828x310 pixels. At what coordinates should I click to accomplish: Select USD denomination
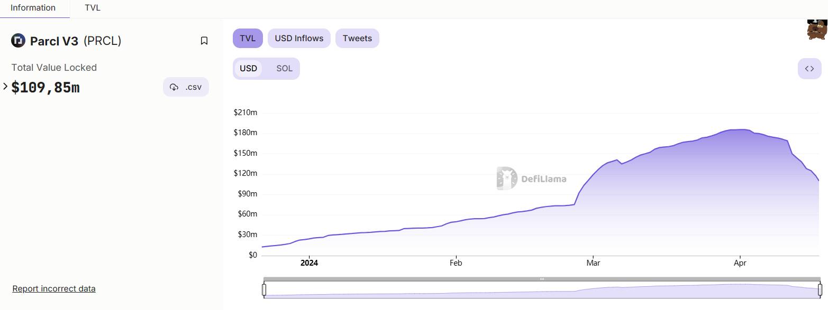point(248,69)
